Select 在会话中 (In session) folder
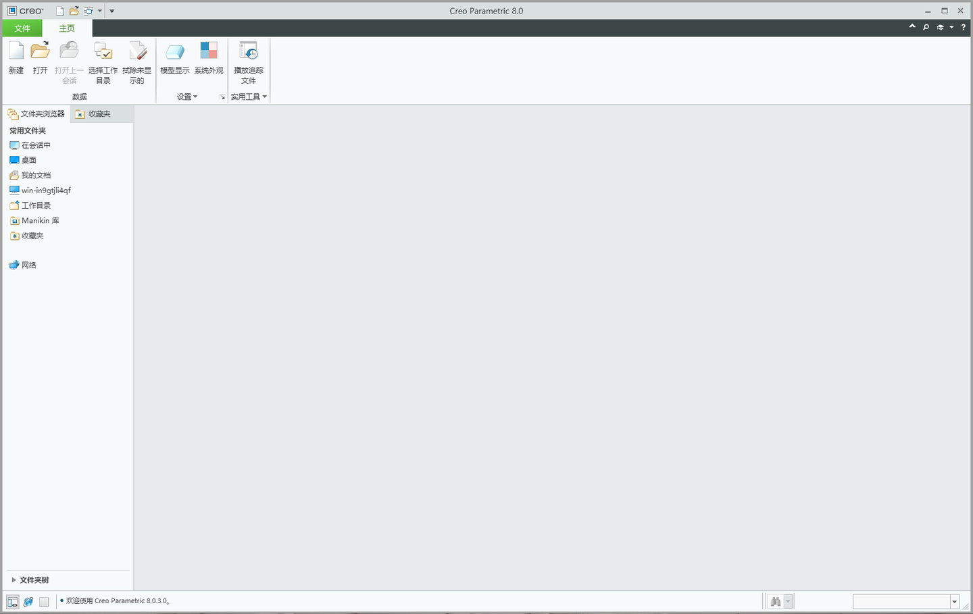Viewport: 973px width, 614px height. 30,145
